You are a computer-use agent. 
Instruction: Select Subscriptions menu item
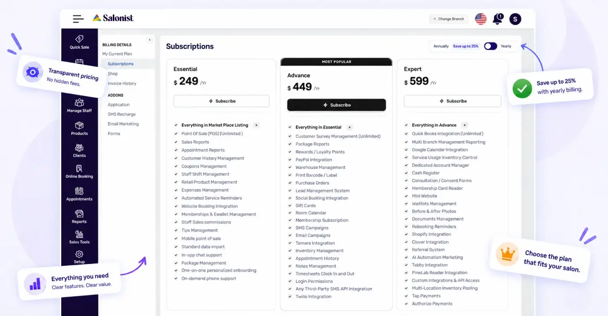pos(121,64)
